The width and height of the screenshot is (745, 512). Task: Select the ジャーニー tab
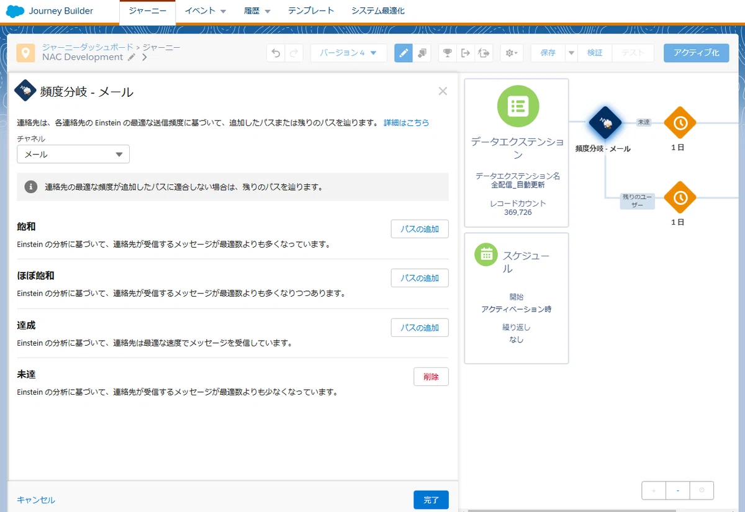[x=147, y=11]
